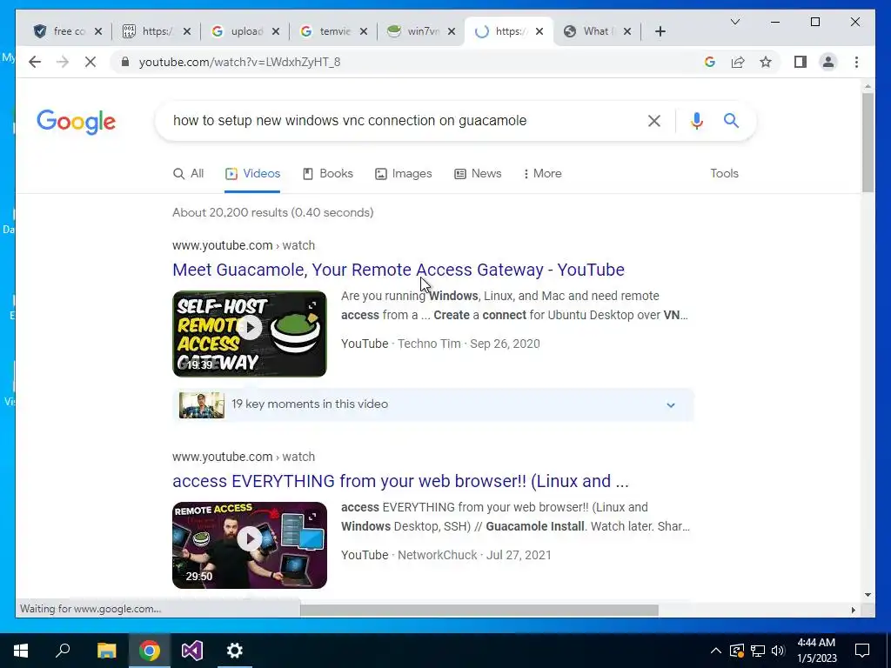Open Visual Studio from the taskbar

click(x=192, y=651)
